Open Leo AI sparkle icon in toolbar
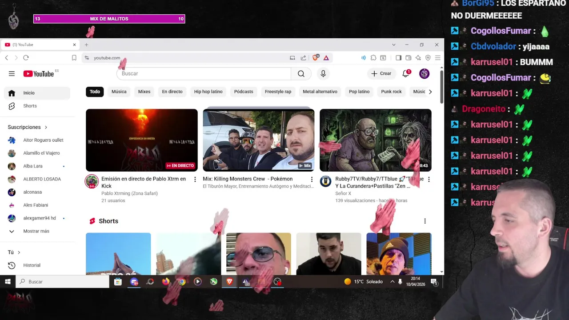 pos(418,58)
